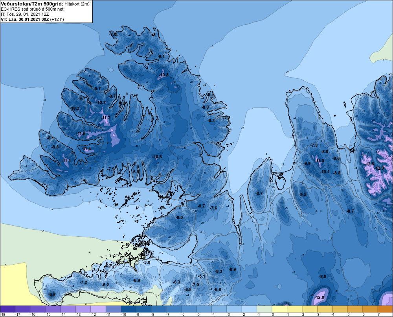Select the -11.4 temperature label
Viewport: 393px width, 317px height.
click(87, 148)
